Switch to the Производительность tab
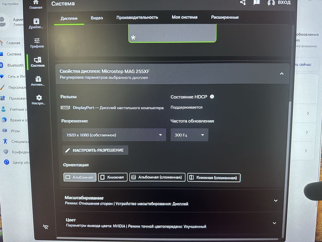This screenshot has width=322, height=242. point(137,18)
